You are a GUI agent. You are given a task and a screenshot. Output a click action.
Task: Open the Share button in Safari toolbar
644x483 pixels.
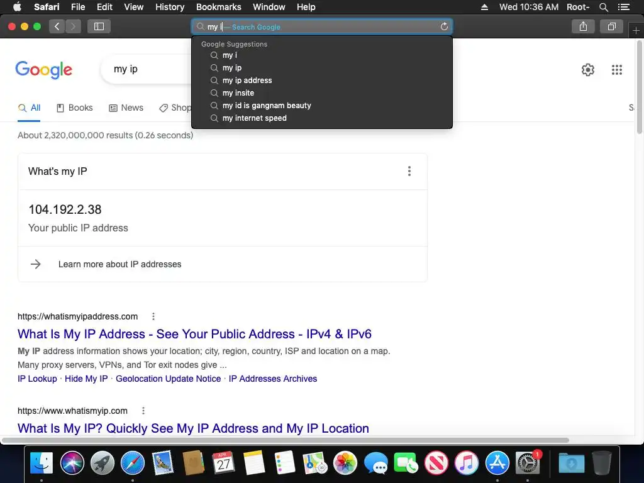click(x=583, y=26)
